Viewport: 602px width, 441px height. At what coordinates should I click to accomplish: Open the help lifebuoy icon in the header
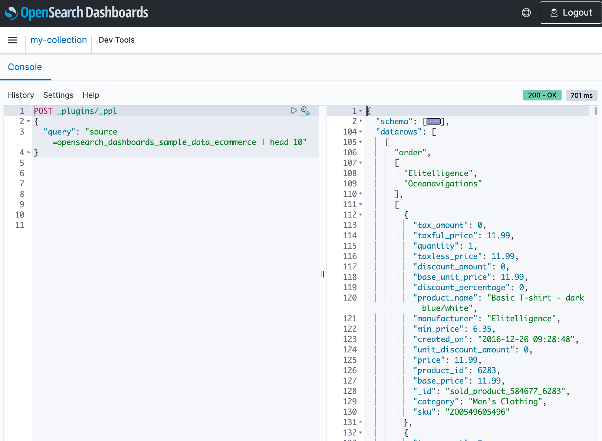click(526, 12)
